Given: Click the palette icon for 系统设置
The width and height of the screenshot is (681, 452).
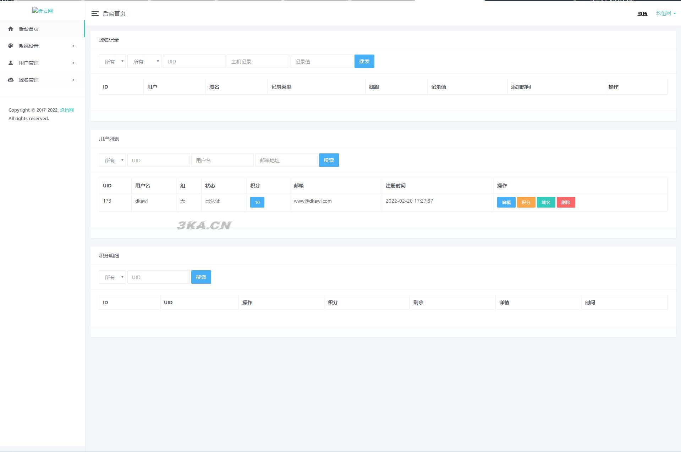Looking at the screenshot, I should 11,46.
